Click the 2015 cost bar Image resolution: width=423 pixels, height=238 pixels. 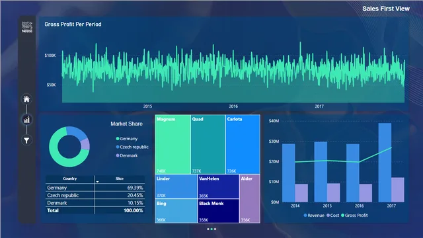click(x=333, y=192)
